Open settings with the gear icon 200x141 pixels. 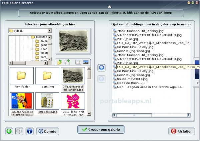click(x=19, y=131)
